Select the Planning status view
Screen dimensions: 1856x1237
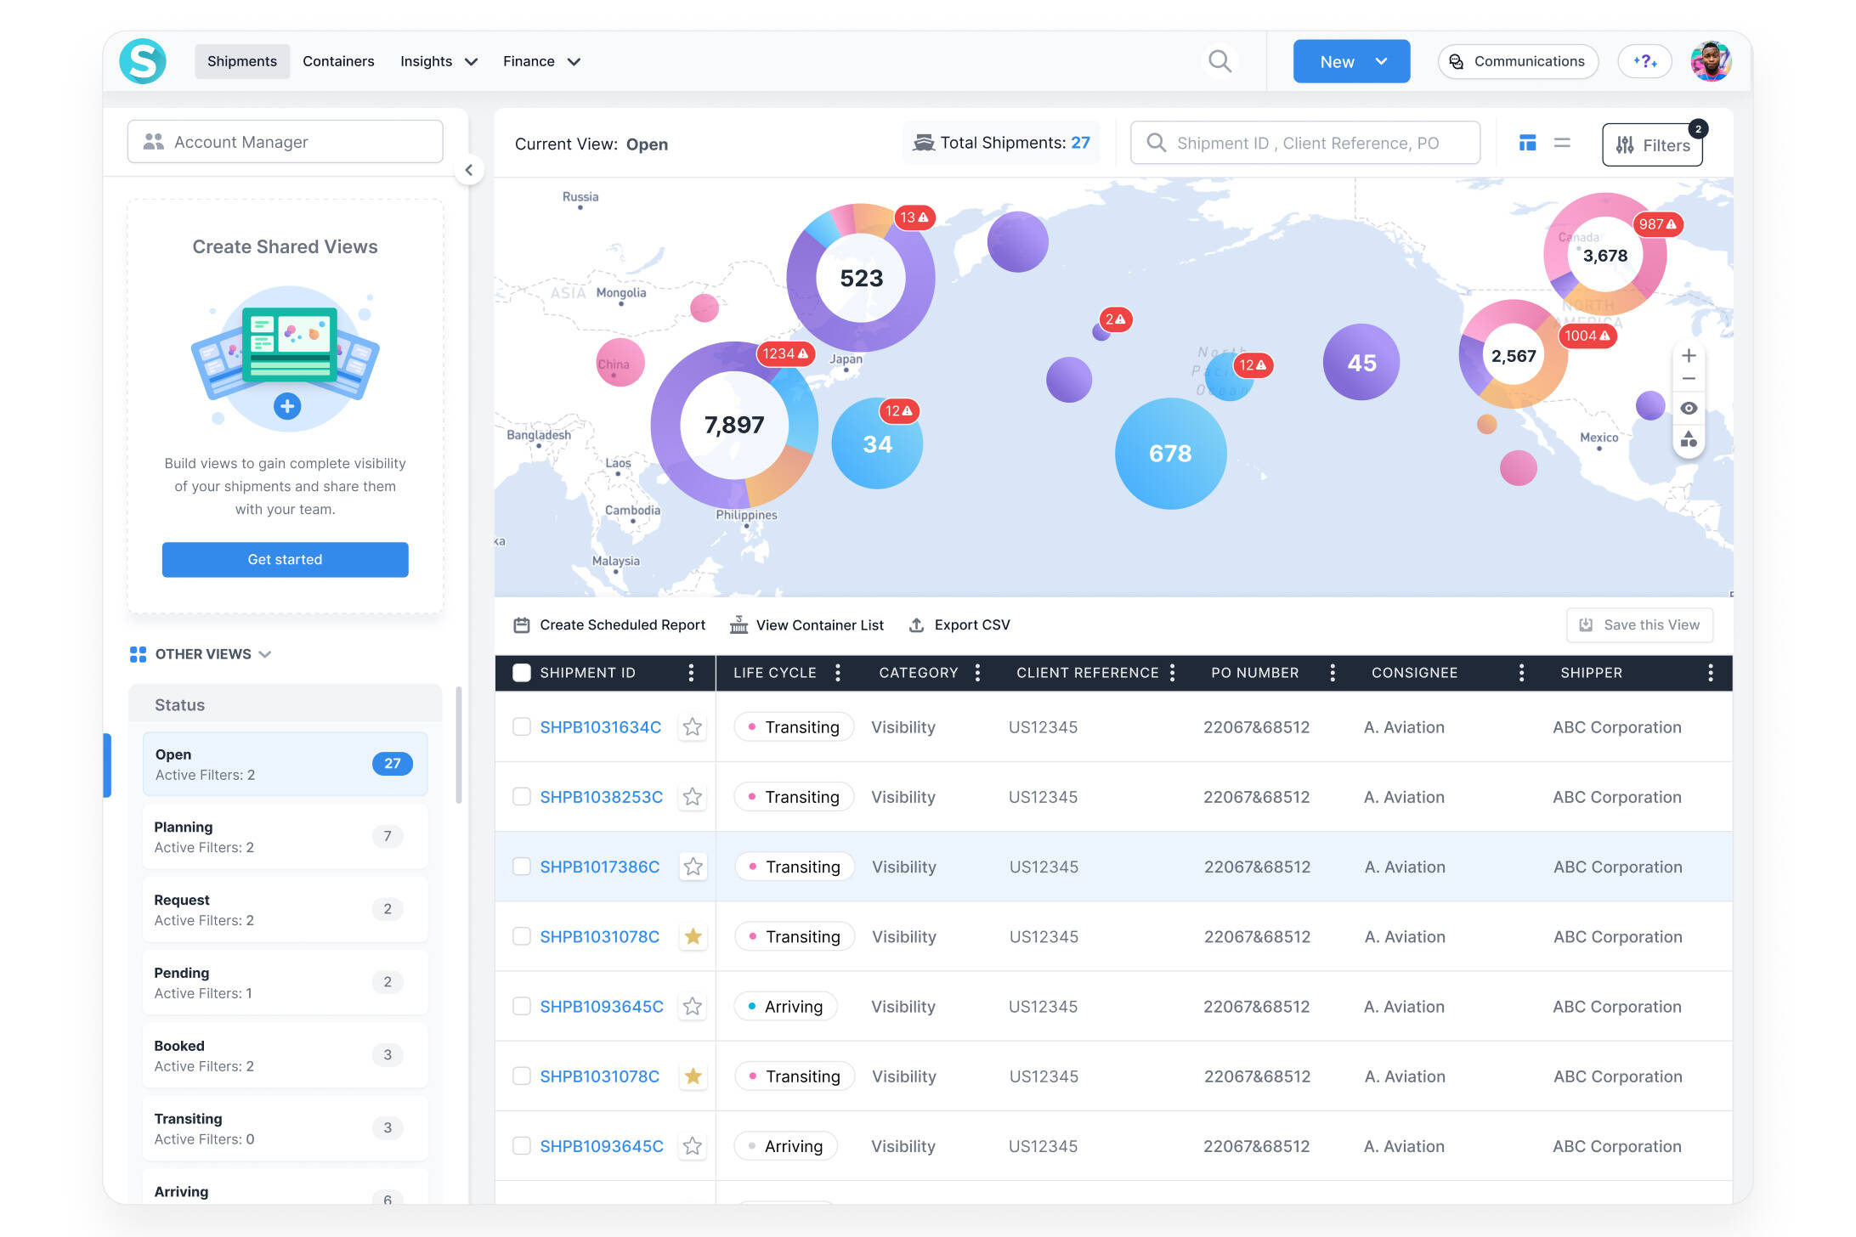click(285, 837)
